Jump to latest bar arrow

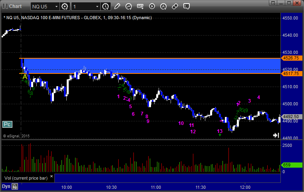[276, 135]
